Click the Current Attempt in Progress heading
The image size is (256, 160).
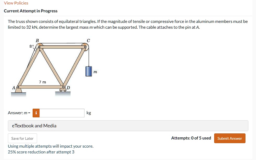(31, 11)
